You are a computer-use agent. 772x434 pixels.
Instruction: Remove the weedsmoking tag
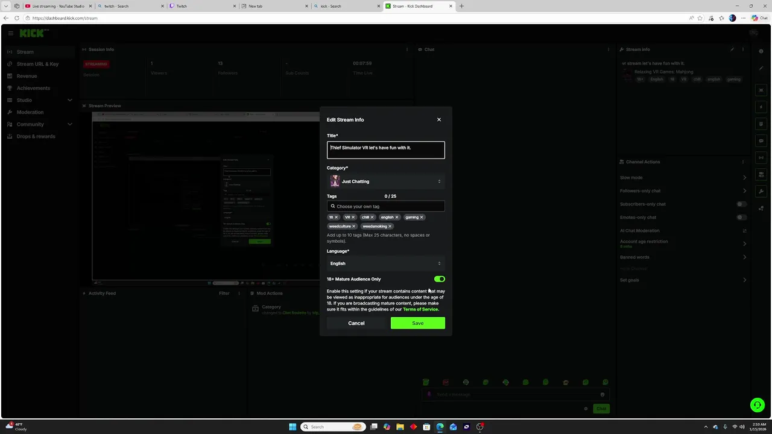click(x=390, y=226)
